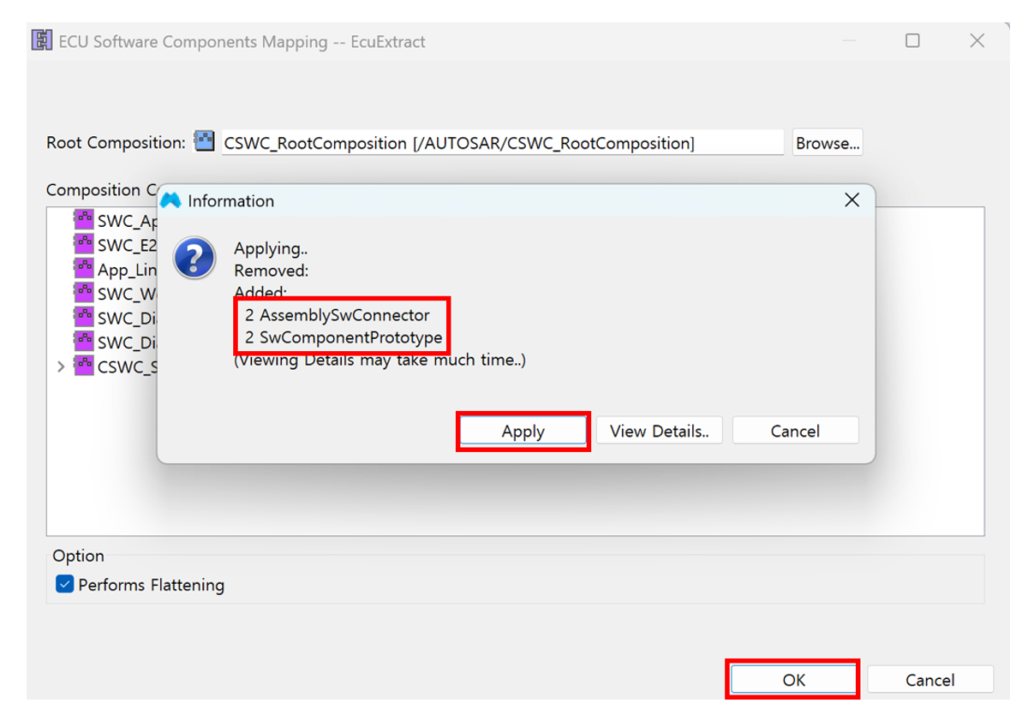Click the CSWC_RootComposition path field
The width and height of the screenshot is (1022, 715).
pos(501,143)
